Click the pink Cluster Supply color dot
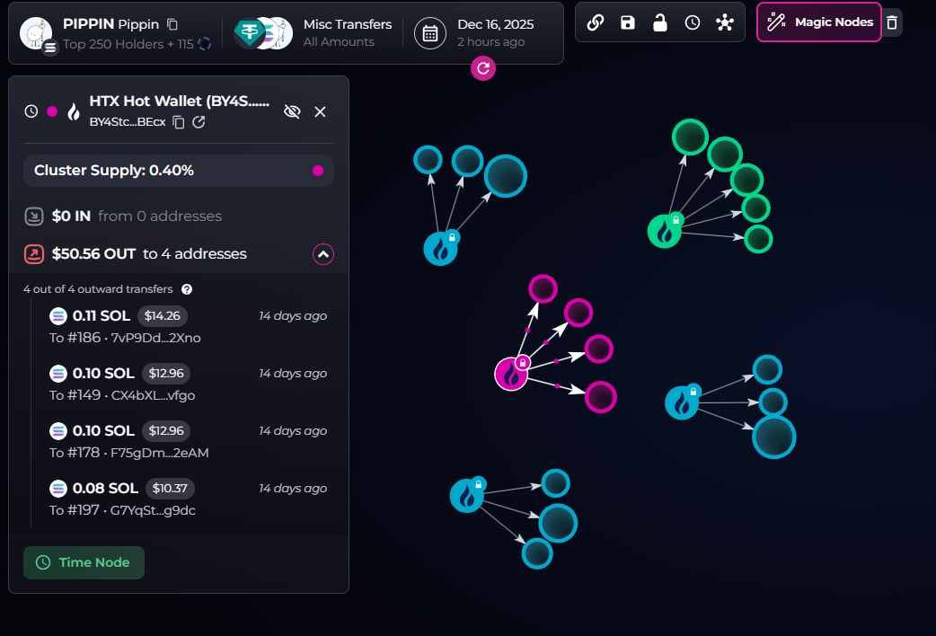The width and height of the screenshot is (936, 636). 317,171
